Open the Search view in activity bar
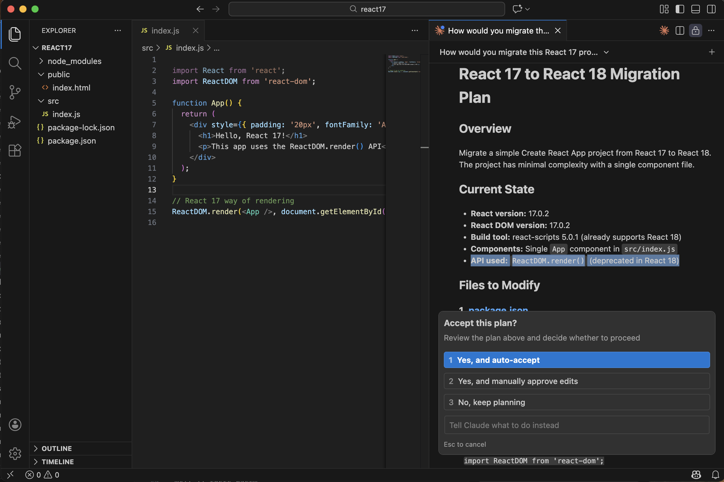 coord(14,63)
